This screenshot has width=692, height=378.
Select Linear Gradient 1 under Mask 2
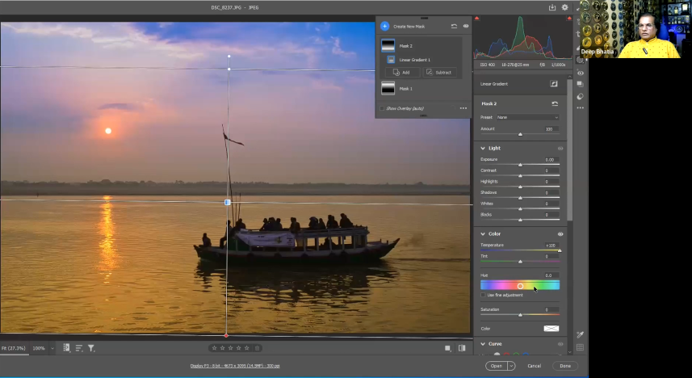[413, 60]
